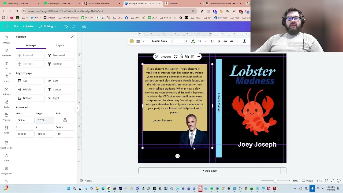Screen dimensions: 343x193
Task: Toggle strikethrough formatting
Action: [x=219, y=41]
